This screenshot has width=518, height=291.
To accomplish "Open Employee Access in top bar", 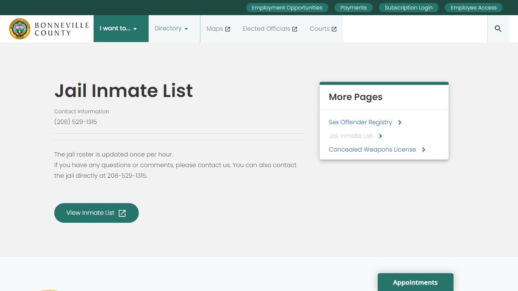I will (474, 8).
